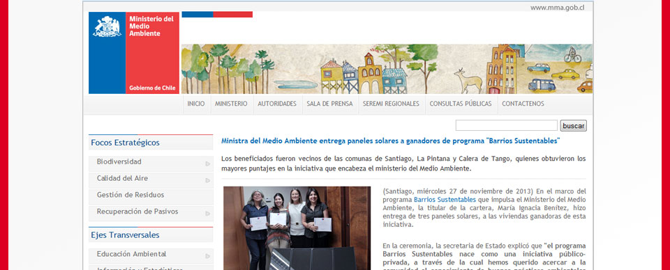Click the Chilean coat of arms emblem

(107, 26)
